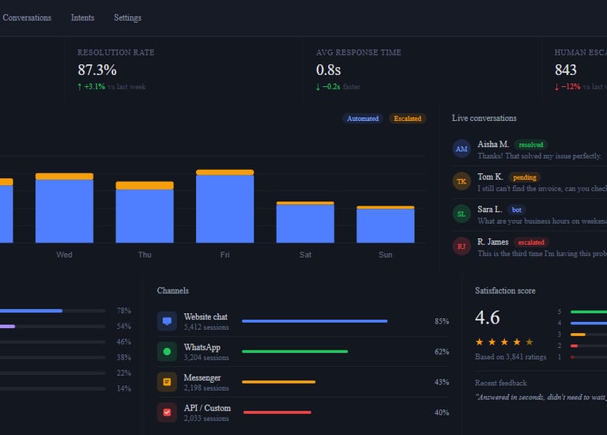Click the star rating row under 4.6
This screenshot has height=435, width=607.
pos(504,342)
